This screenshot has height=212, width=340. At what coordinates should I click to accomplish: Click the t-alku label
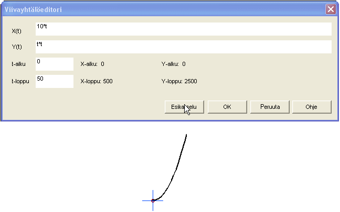[19, 64]
